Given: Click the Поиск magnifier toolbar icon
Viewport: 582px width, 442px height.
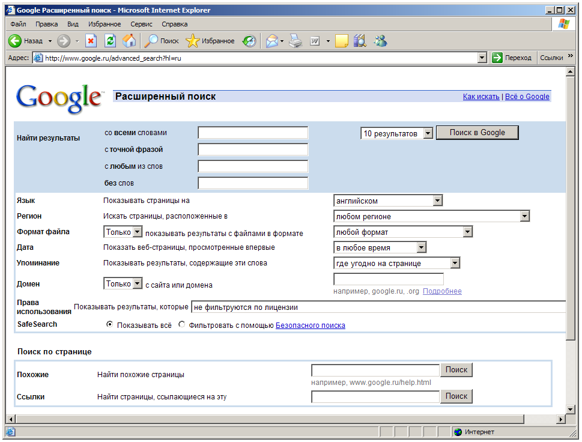Looking at the screenshot, I should (151, 41).
